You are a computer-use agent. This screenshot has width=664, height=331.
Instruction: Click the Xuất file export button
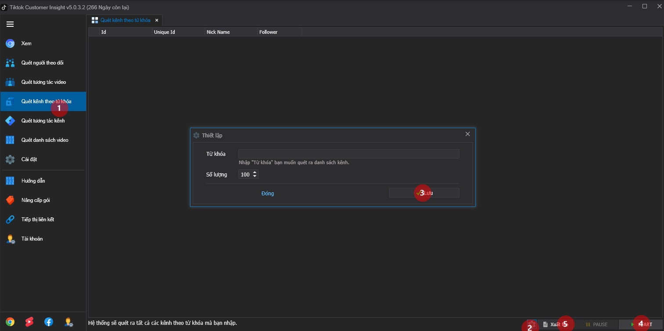tap(556, 324)
